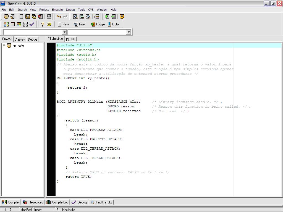Image resolution: width=283 pixels, height=212 pixels.
Task: Click the Close file red X icon
Action: tap(40, 17)
